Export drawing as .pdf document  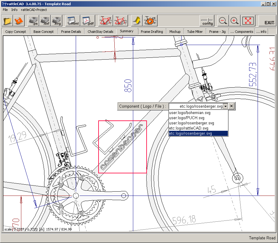click(x=88, y=21)
